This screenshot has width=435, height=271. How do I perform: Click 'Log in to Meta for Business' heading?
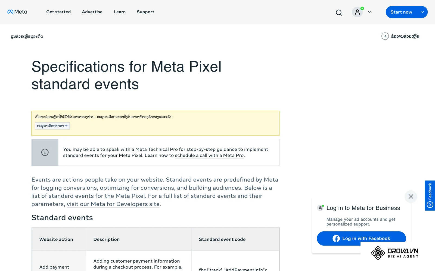coord(363,208)
